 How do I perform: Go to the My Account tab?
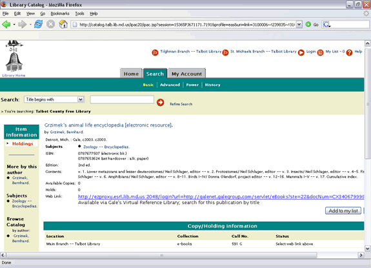[x=186, y=74]
